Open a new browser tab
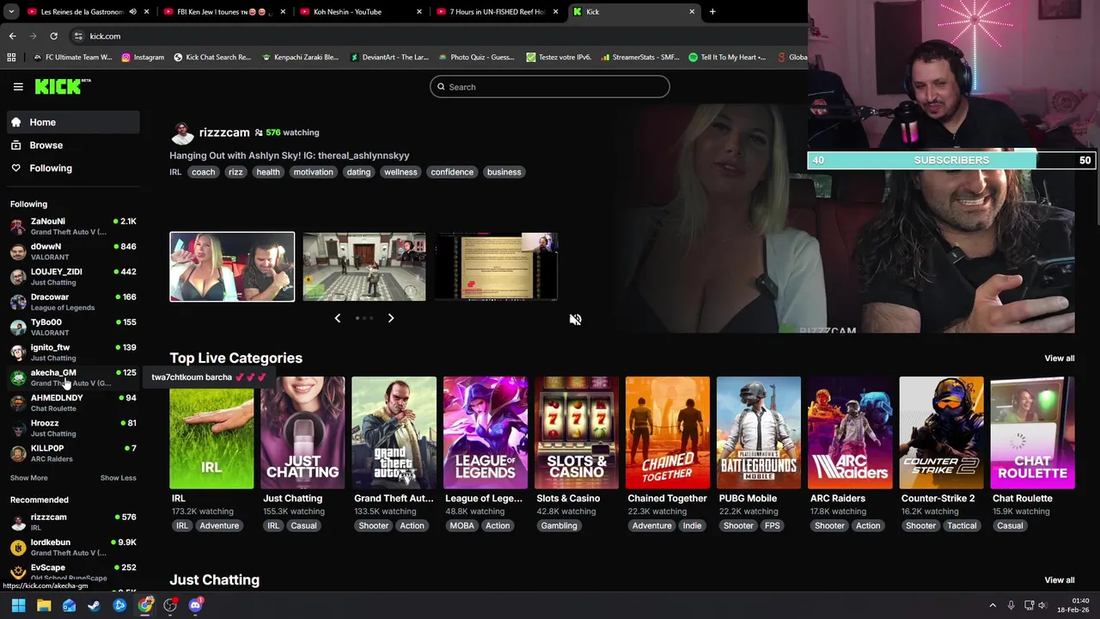This screenshot has width=1100, height=619. coord(712,12)
